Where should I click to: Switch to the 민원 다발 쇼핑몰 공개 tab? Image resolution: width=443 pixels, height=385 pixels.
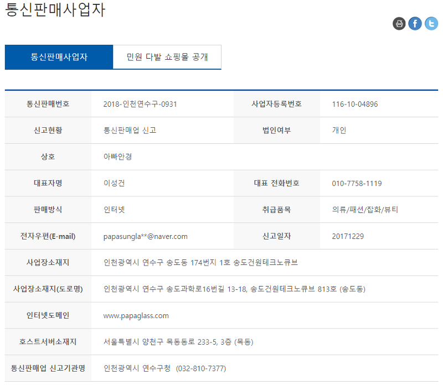(x=166, y=57)
